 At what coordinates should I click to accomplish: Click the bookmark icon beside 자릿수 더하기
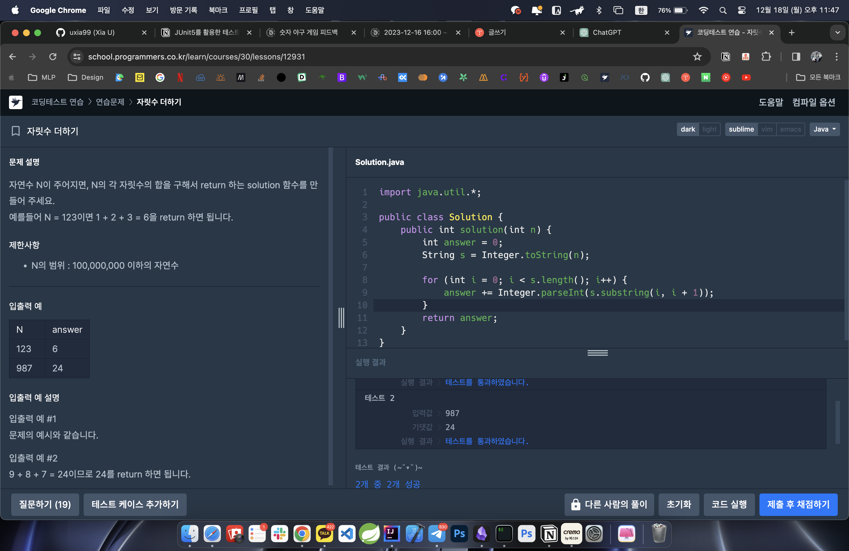(x=15, y=131)
